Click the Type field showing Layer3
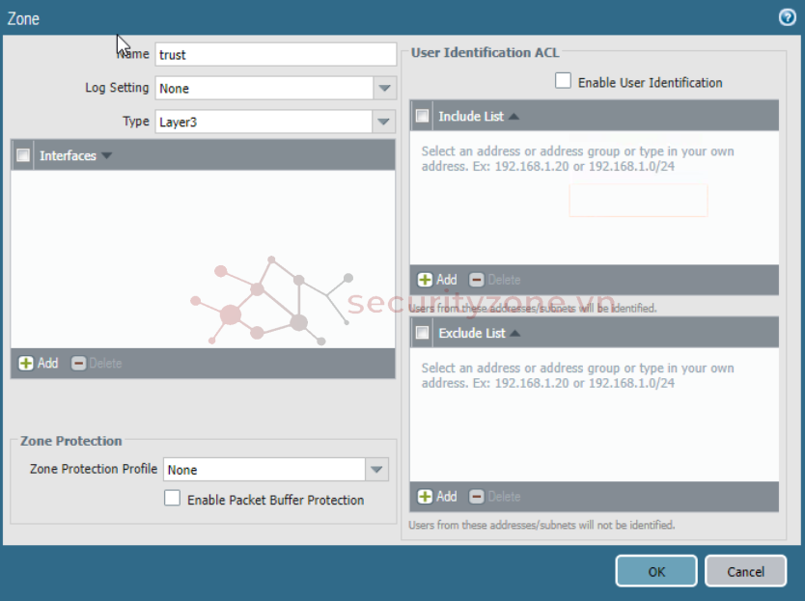 point(264,122)
